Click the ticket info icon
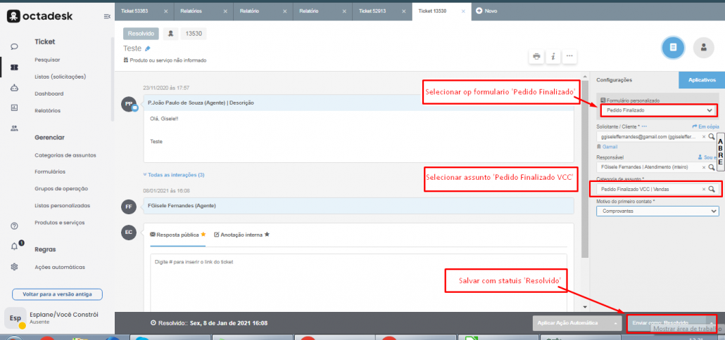The height and width of the screenshot is (340, 725). click(x=553, y=56)
